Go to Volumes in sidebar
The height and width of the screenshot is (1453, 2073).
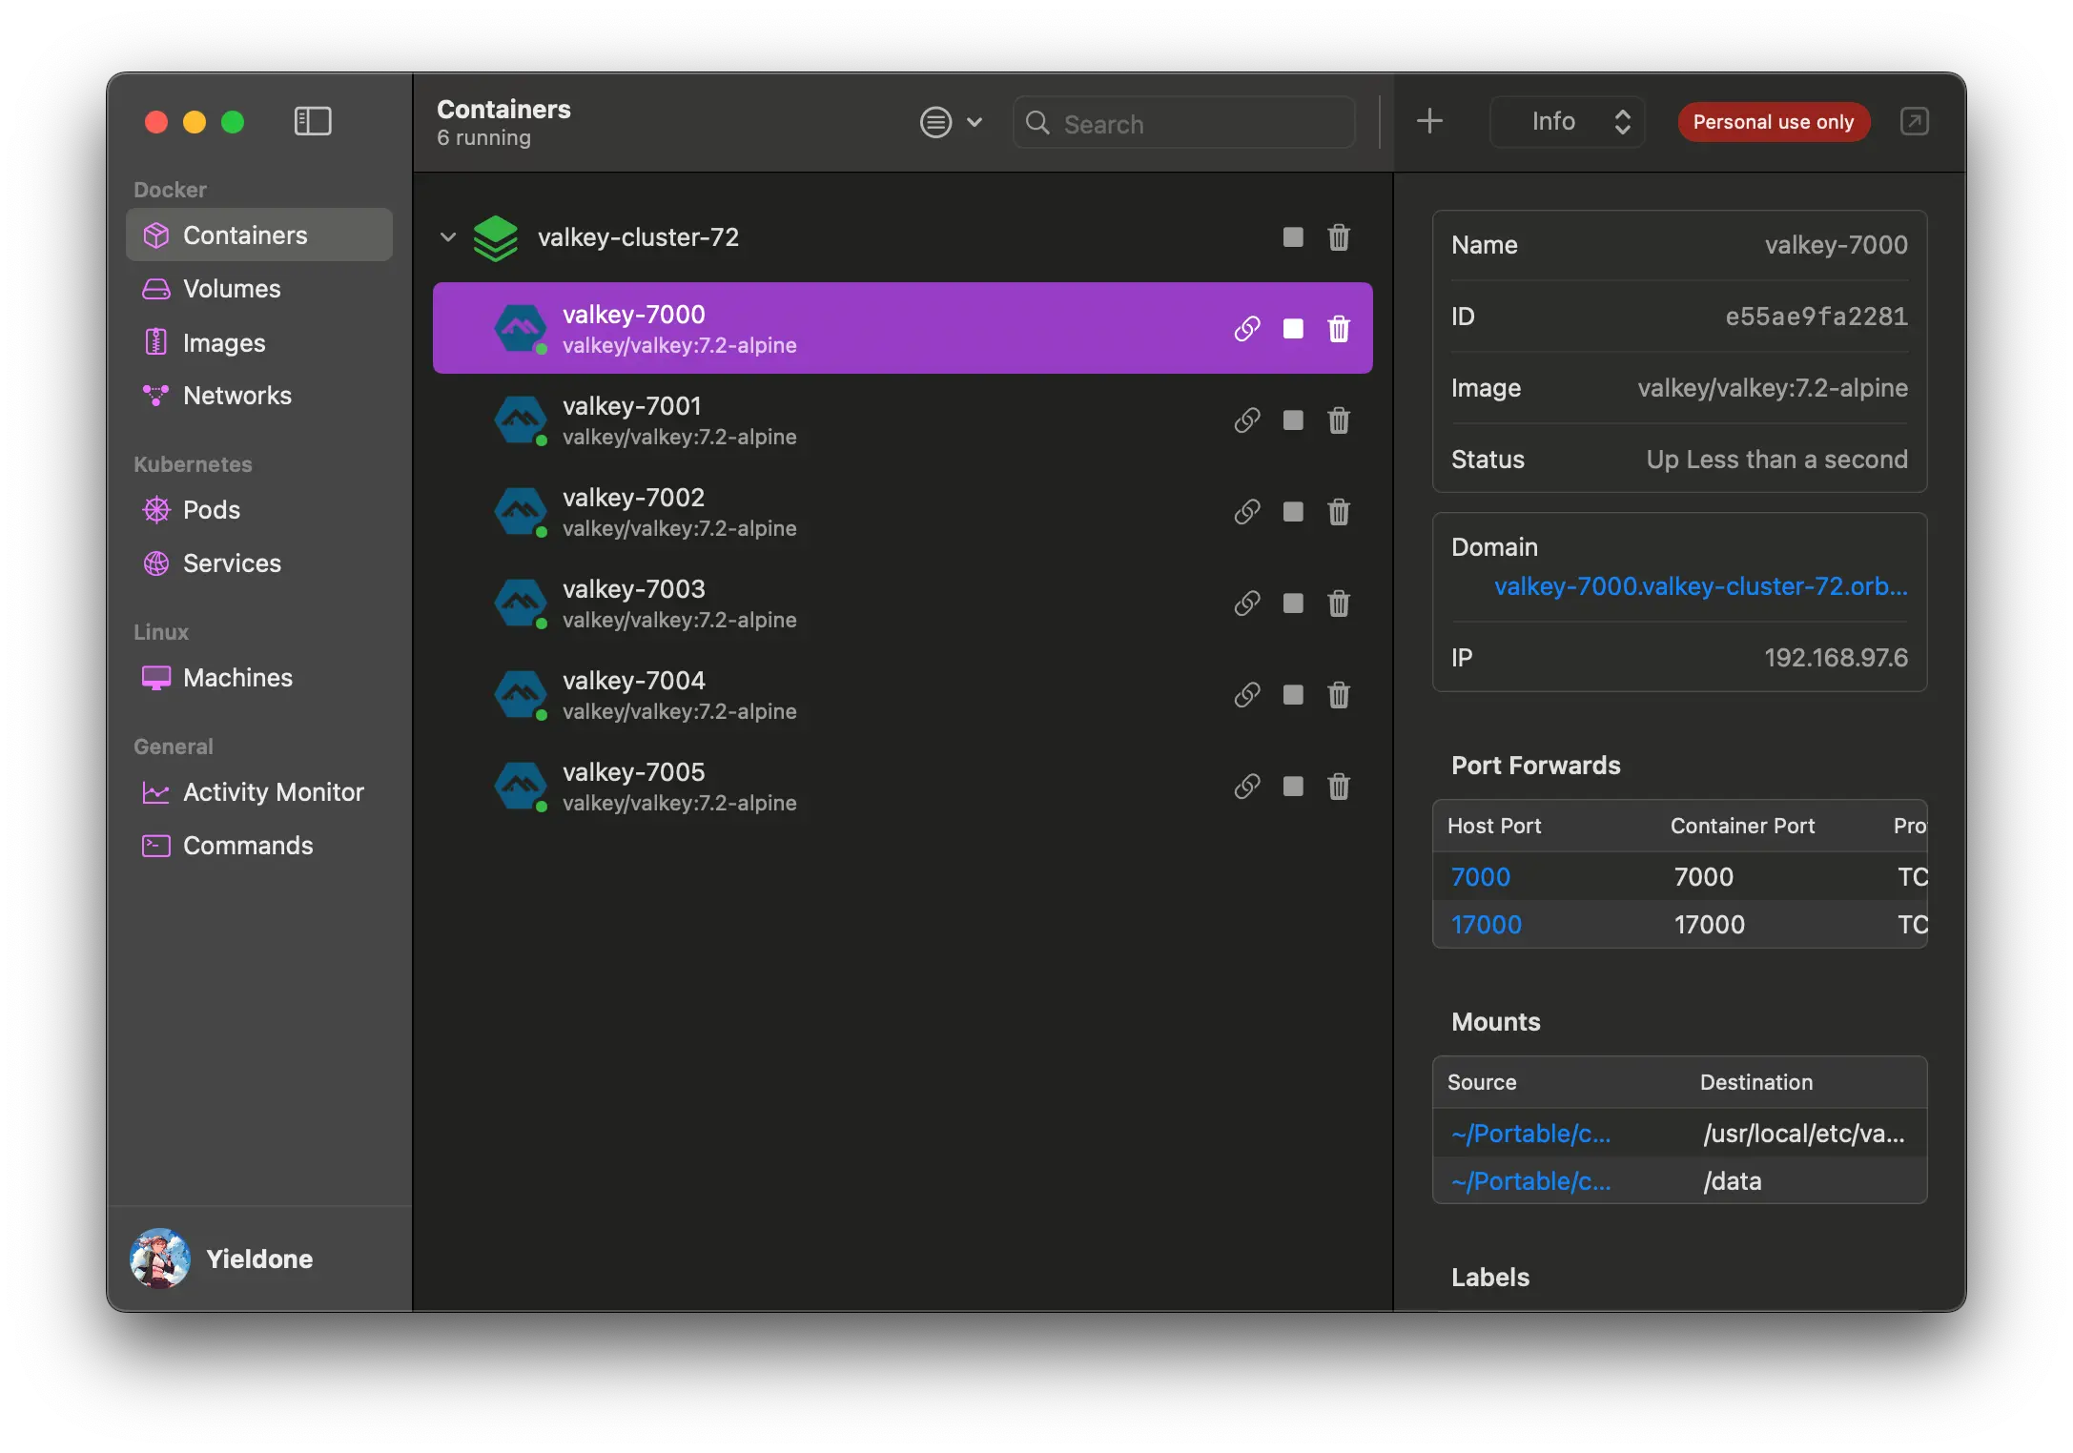(231, 289)
